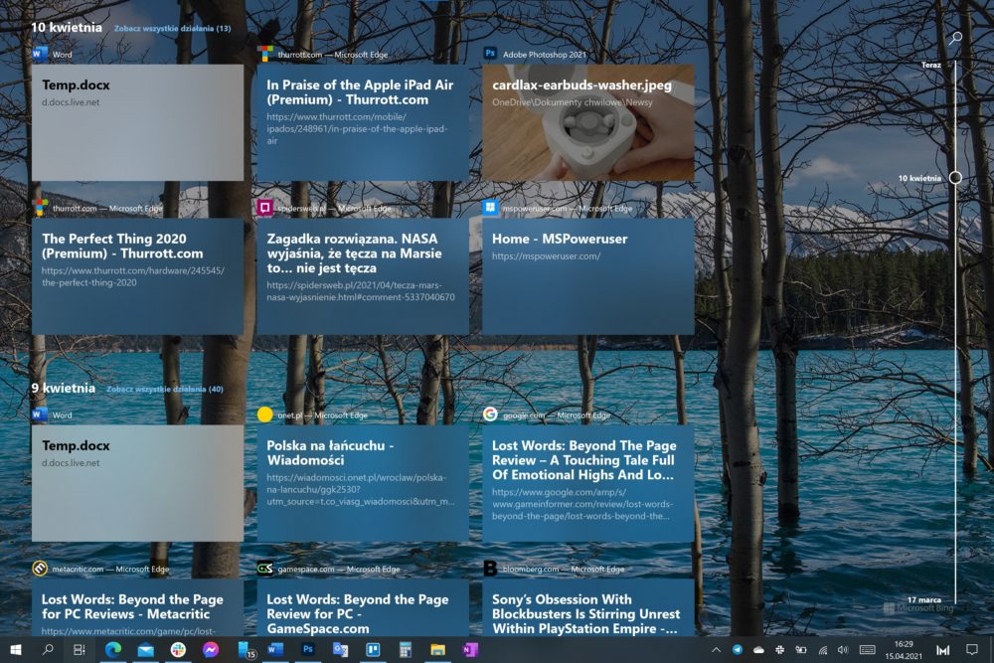The width and height of the screenshot is (994, 663).
Task: Open The Perfect Thing 2020 card
Action: pos(137,276)
